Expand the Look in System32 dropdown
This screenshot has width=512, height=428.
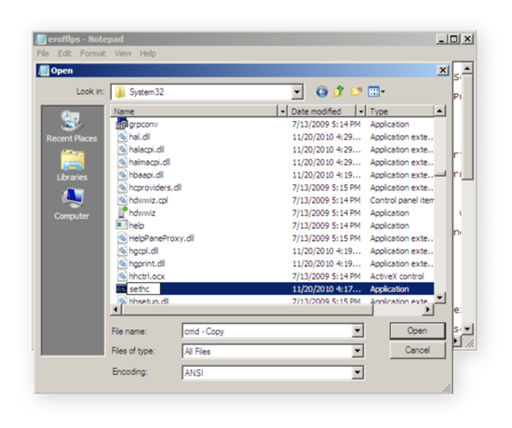pyautogui.click(x=297, y=92)
